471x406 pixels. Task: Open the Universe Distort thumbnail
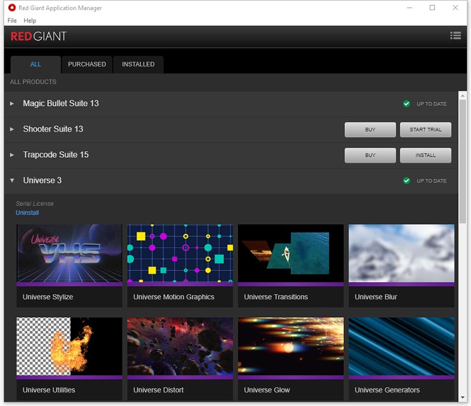point(180,347)
